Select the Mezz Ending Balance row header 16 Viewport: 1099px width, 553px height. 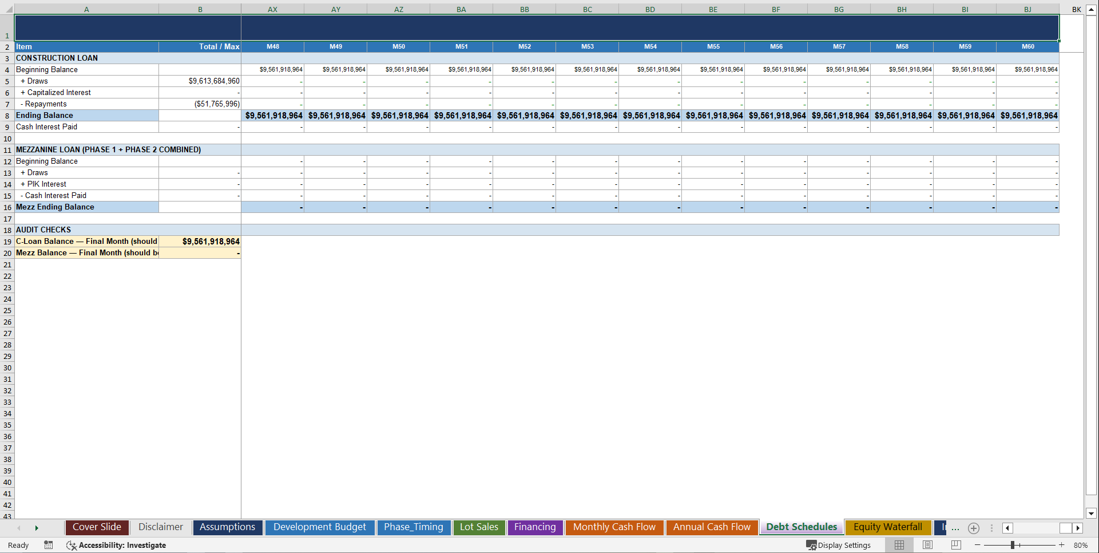[7, 207]
